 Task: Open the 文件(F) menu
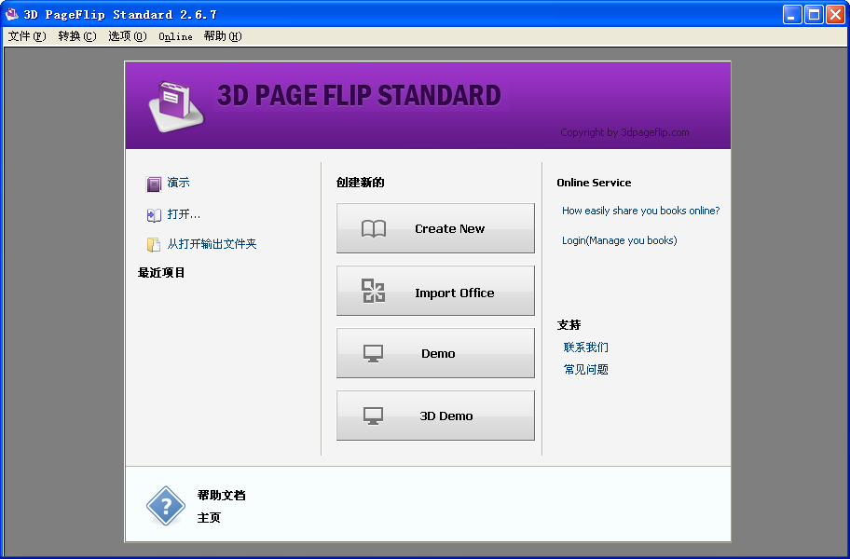tap(27, 36)
